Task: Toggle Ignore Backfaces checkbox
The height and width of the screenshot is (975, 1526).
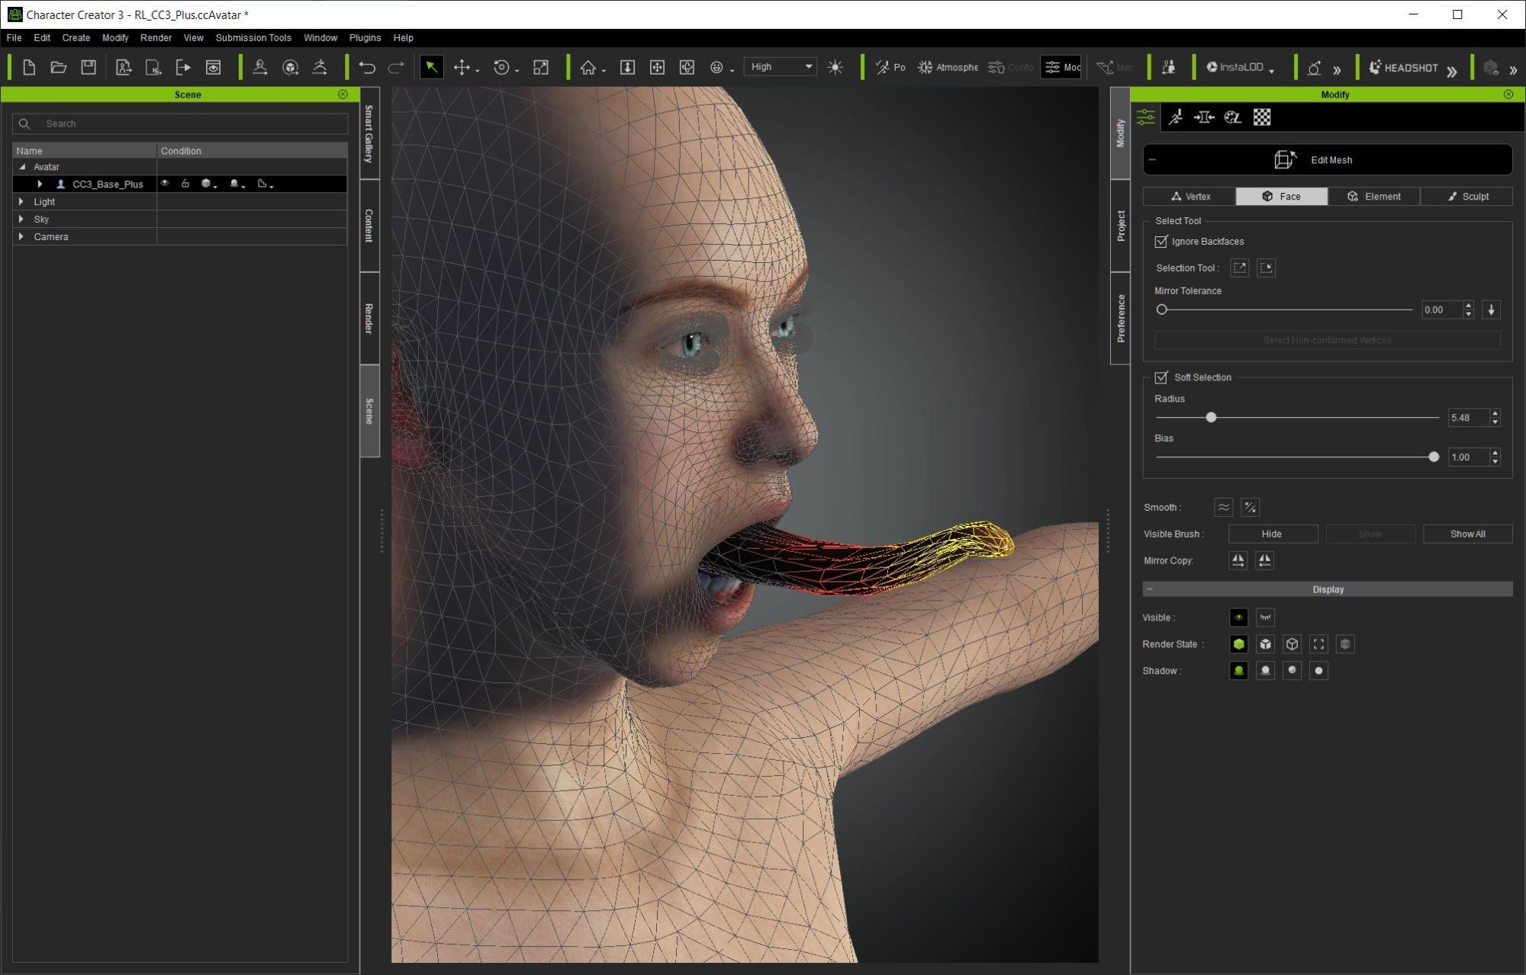Action: point(1161,242)
